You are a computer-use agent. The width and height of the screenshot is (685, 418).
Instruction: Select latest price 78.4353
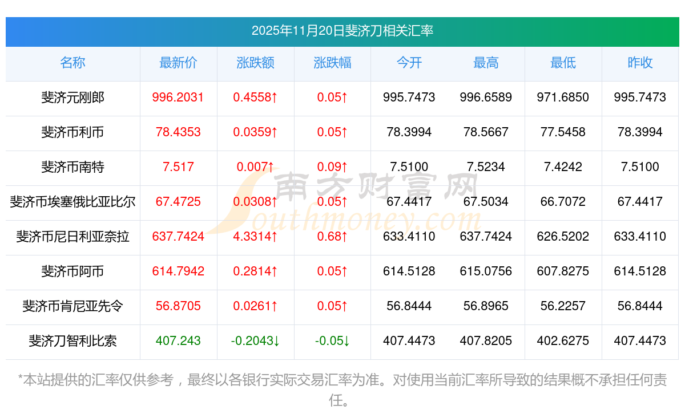[x=178, y=132]
